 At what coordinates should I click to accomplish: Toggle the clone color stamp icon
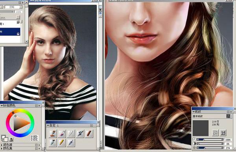[11, 139]
